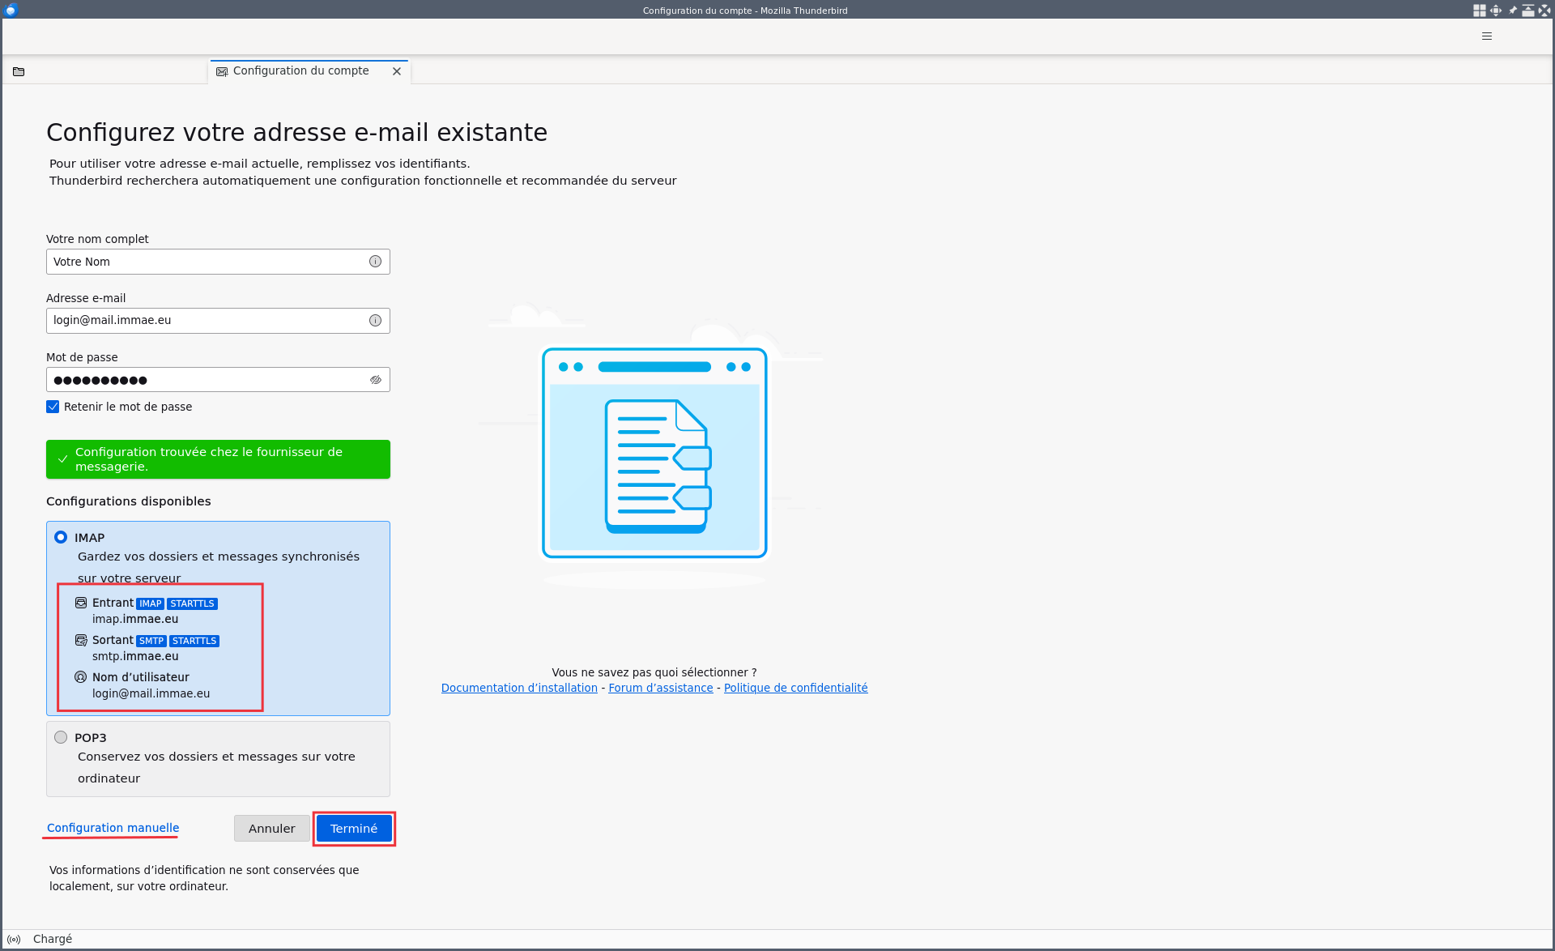Click the smtp.immae.eu server text
Image resolution: width=1555 pixels, height=951 pixels.
click(x=135, y=656)
